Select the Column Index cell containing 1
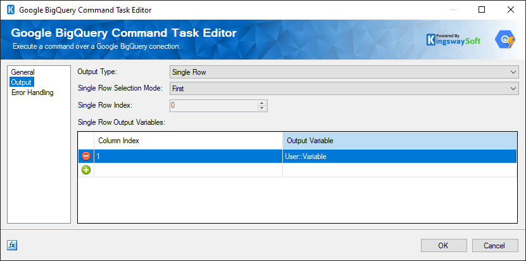 (188, 156)
